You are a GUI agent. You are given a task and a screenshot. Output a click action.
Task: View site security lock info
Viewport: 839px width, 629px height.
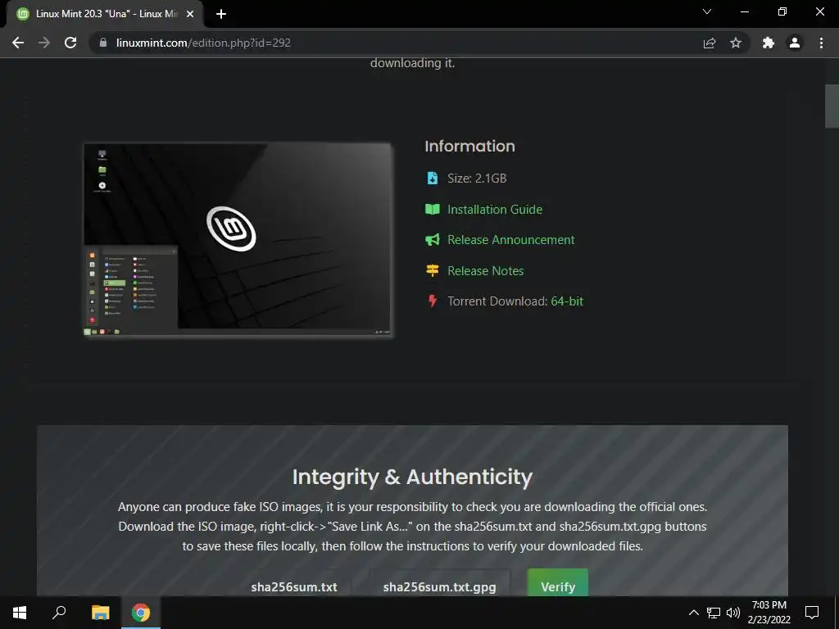point(103,43)
